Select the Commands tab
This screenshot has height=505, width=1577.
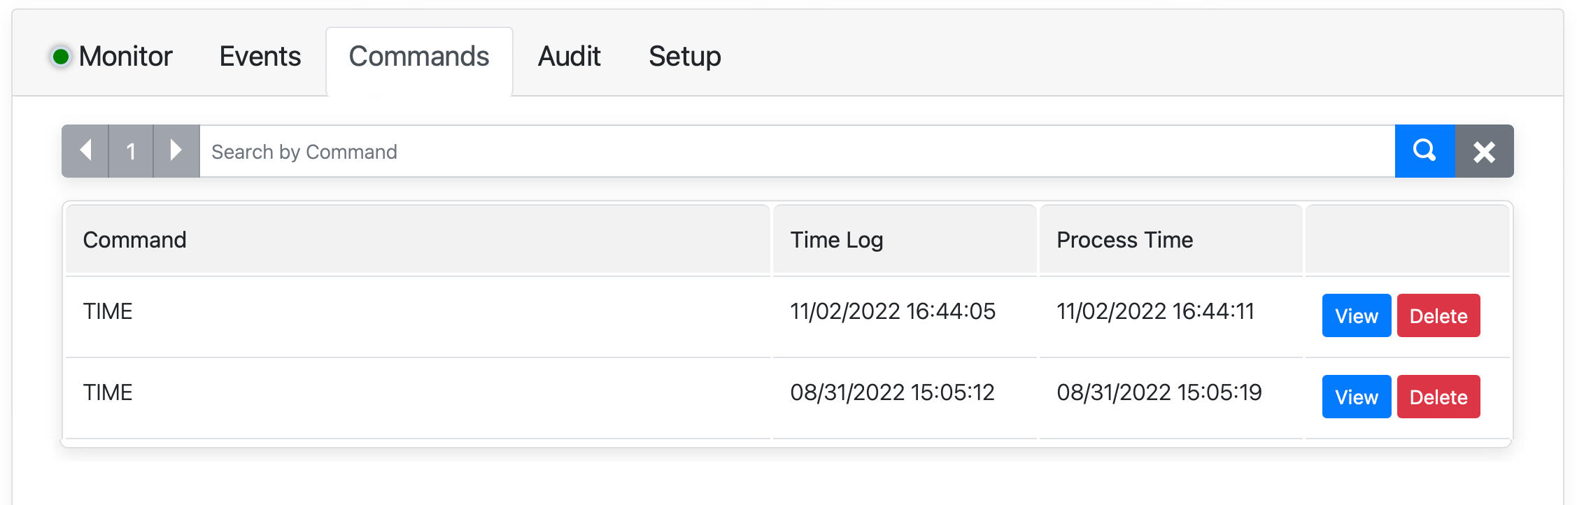click(419, 57)
